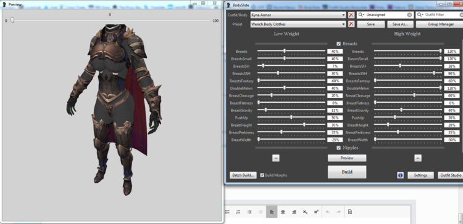Open the Outfit/Body dropdown showing Kyna Armor

[298, 15]
